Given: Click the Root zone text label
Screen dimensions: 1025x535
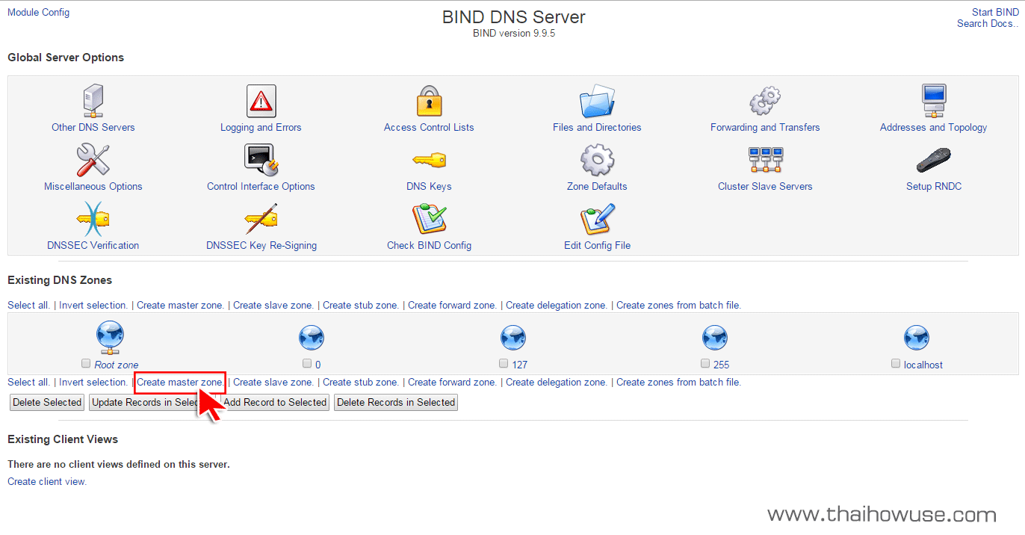Looking at the screenshot, I should [x=117, y=365].
